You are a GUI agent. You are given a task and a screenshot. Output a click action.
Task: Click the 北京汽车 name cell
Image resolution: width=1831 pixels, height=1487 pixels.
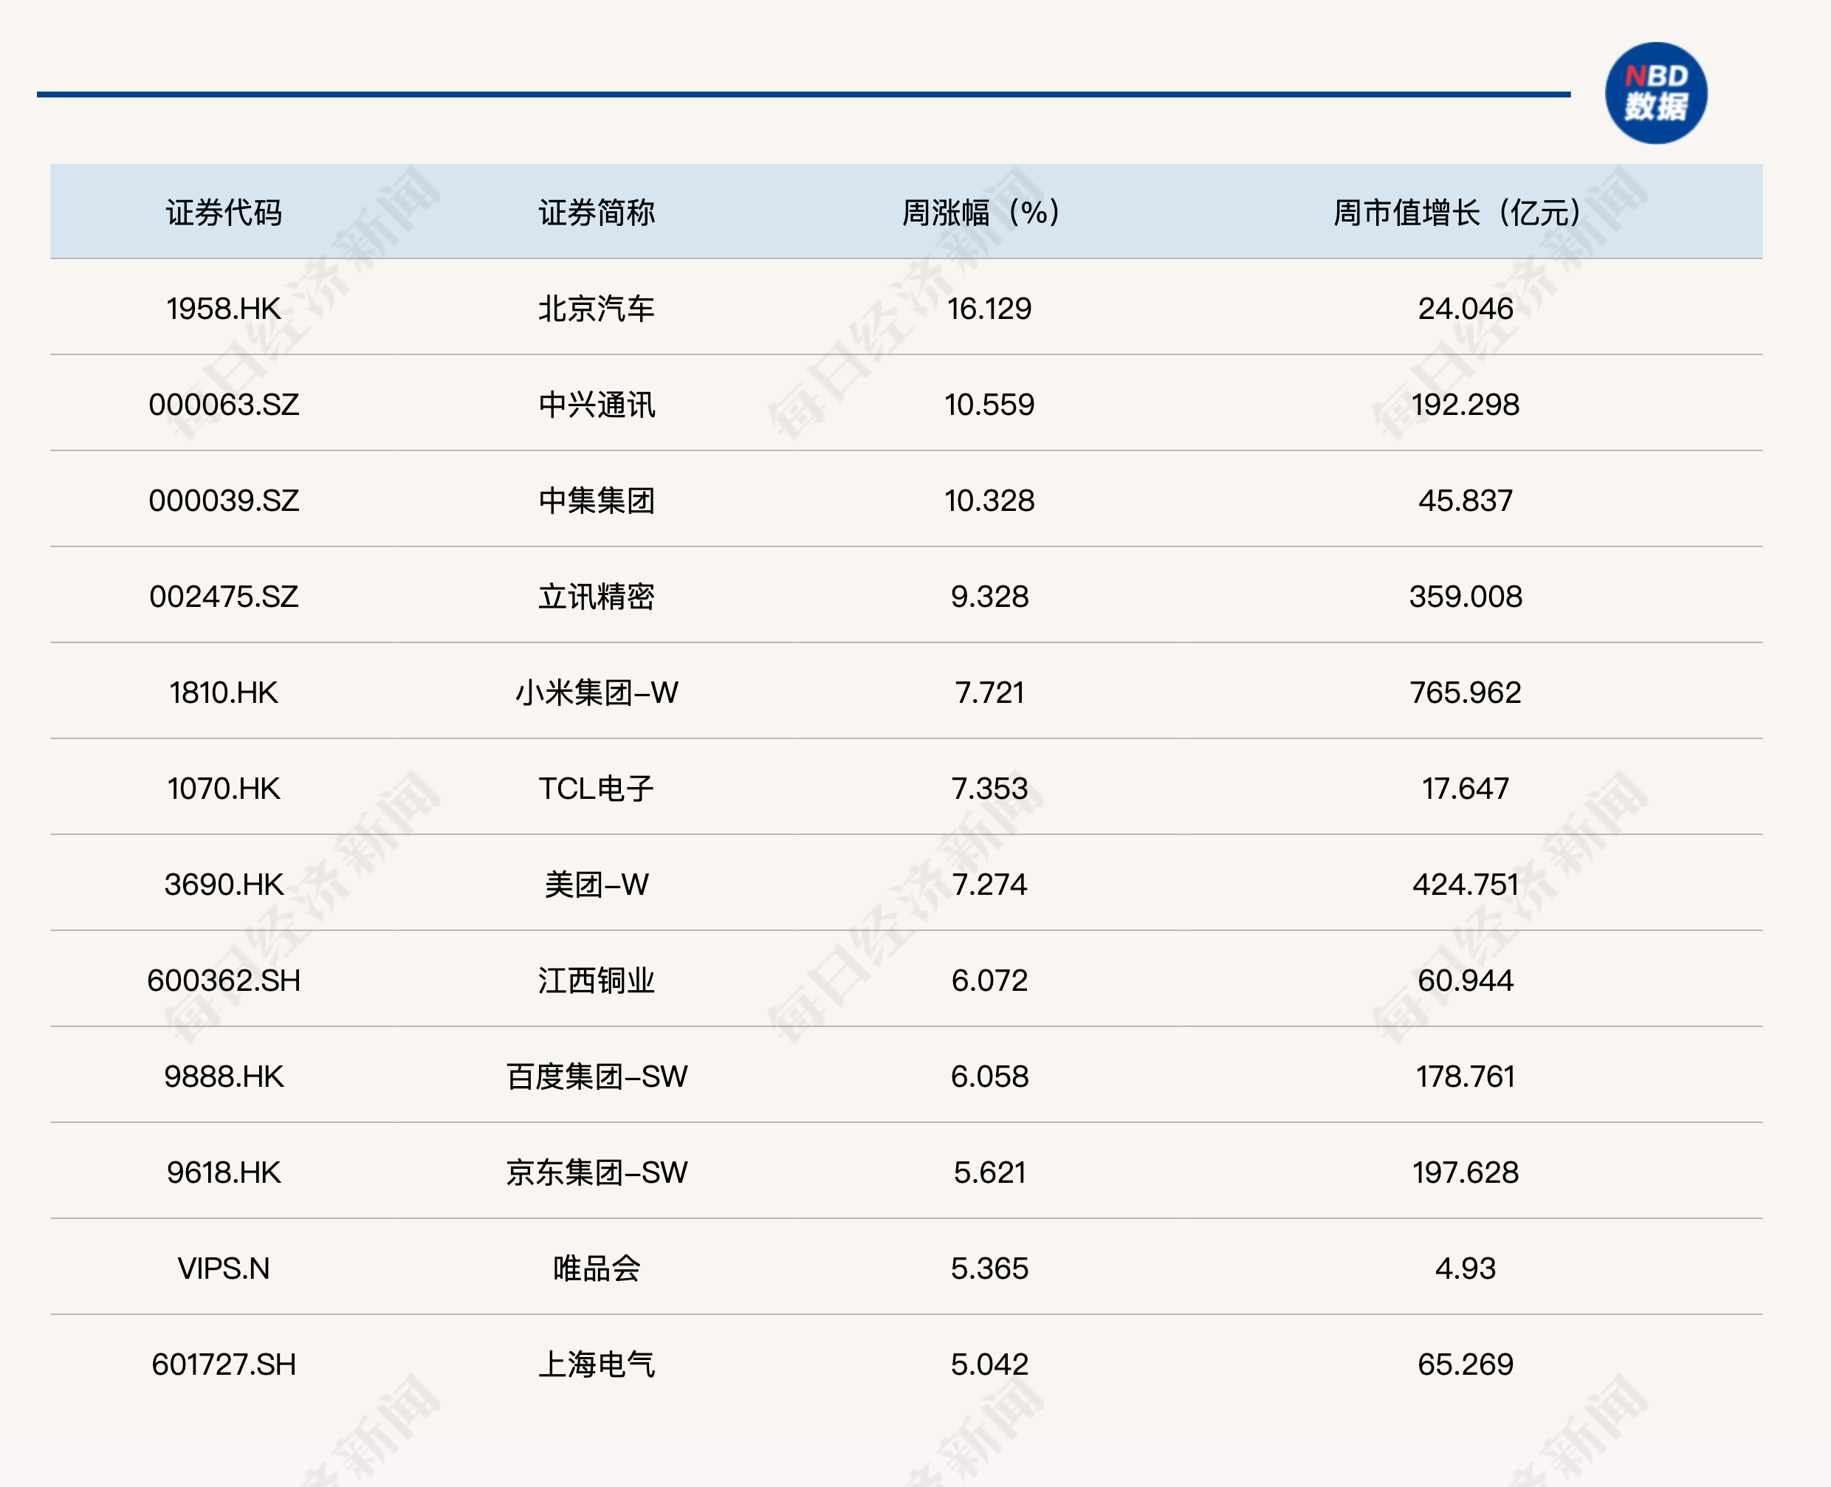click(x=596, y=309)
